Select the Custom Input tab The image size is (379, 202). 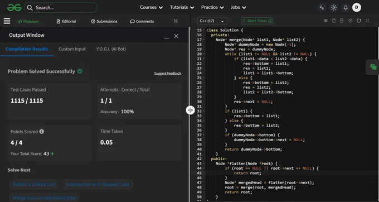(72, 49)
